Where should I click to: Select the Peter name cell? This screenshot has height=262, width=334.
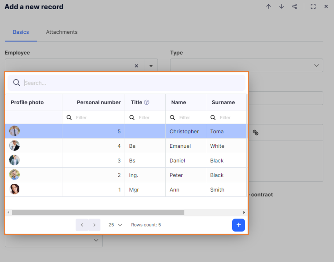click(x=185, y=175)
